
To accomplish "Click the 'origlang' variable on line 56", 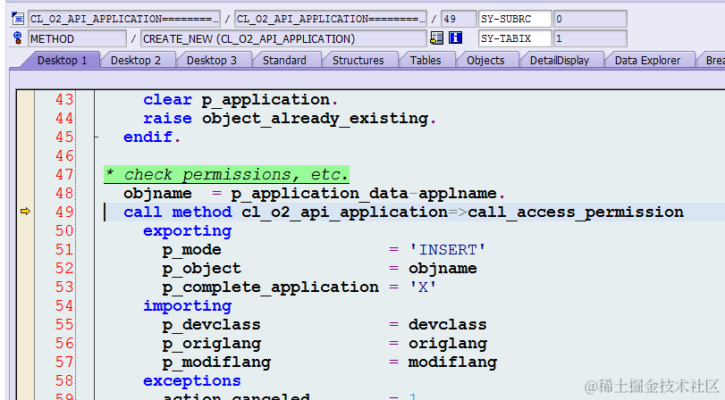I will pyautogui.click(x=448, y=344).
